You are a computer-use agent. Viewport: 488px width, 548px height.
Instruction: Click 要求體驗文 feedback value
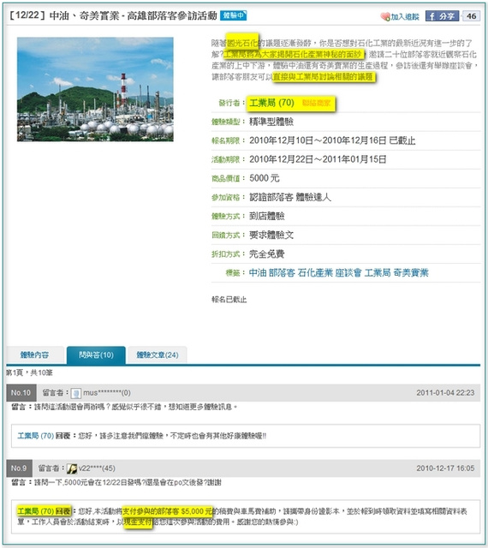271,235
